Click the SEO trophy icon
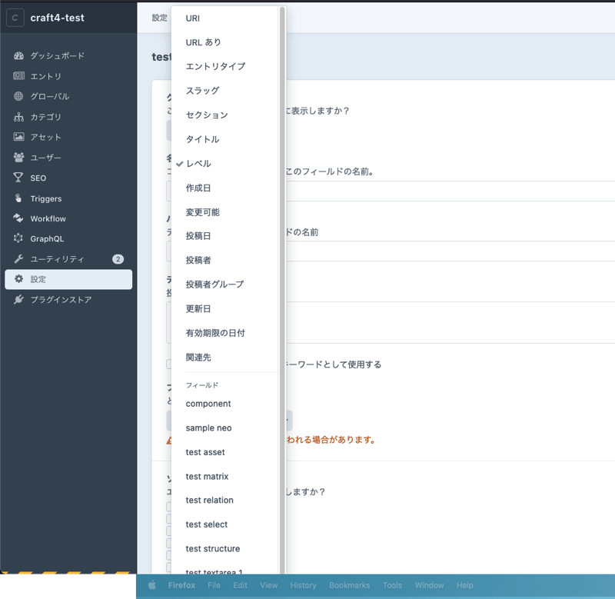 (x=18, y=178)
